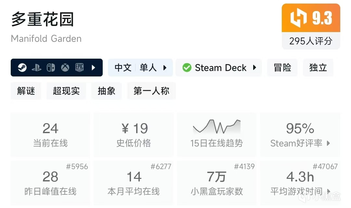Expand the 中文 单人 language info arrow
351x208 pixels.
[165, 68]
